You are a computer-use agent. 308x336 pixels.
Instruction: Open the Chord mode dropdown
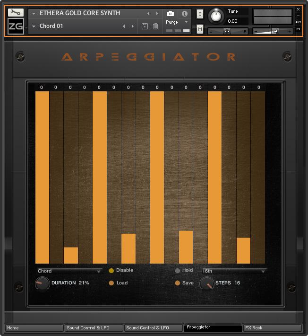[x=69, y=271]
